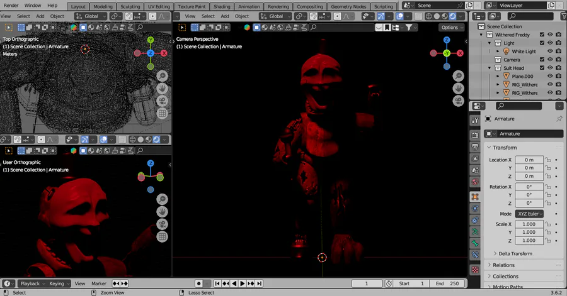Open the Keying popover in the timeline
The height and width of the screenshot is (296, 567).
(x=59, y=283)
